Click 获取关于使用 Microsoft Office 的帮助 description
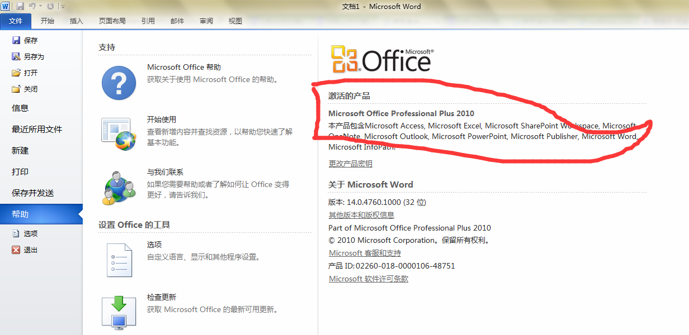 click(x=213, y=80)
